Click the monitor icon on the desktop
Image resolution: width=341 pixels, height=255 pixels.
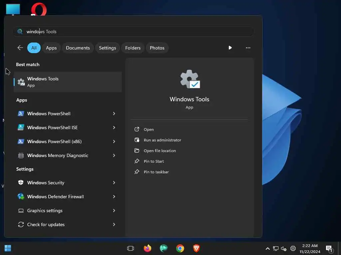(x=13, y=10)
